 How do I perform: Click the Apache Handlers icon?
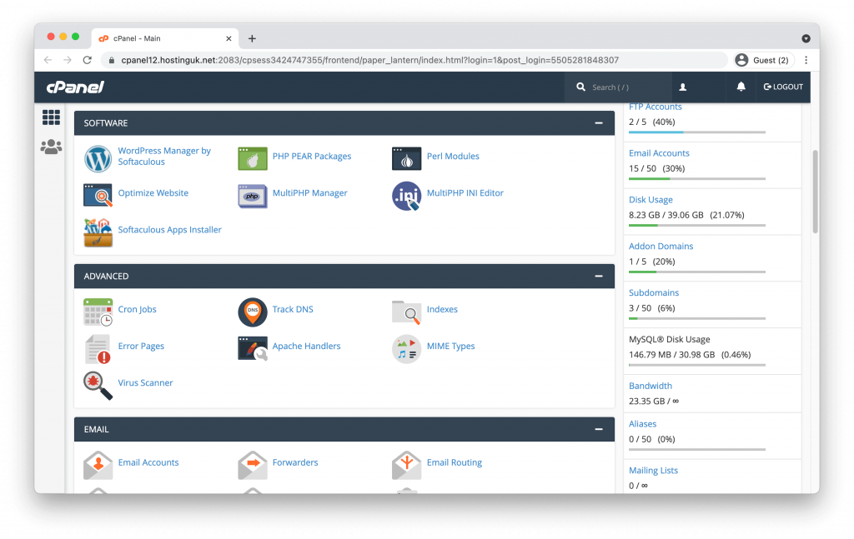pos(252,347)
